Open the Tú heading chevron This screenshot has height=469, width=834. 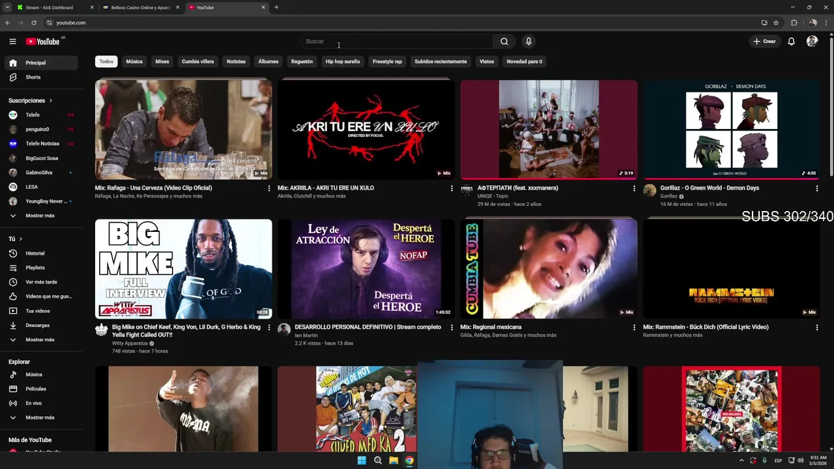pos(20,239)
